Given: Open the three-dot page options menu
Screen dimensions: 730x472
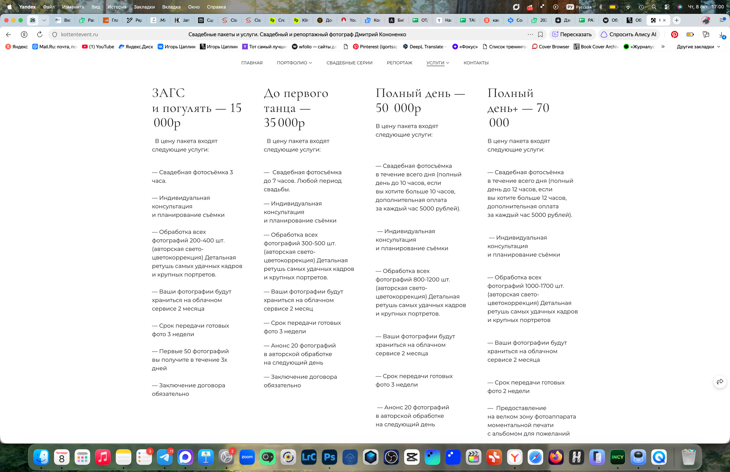Looking at the screenshot, I should point(530,34).
